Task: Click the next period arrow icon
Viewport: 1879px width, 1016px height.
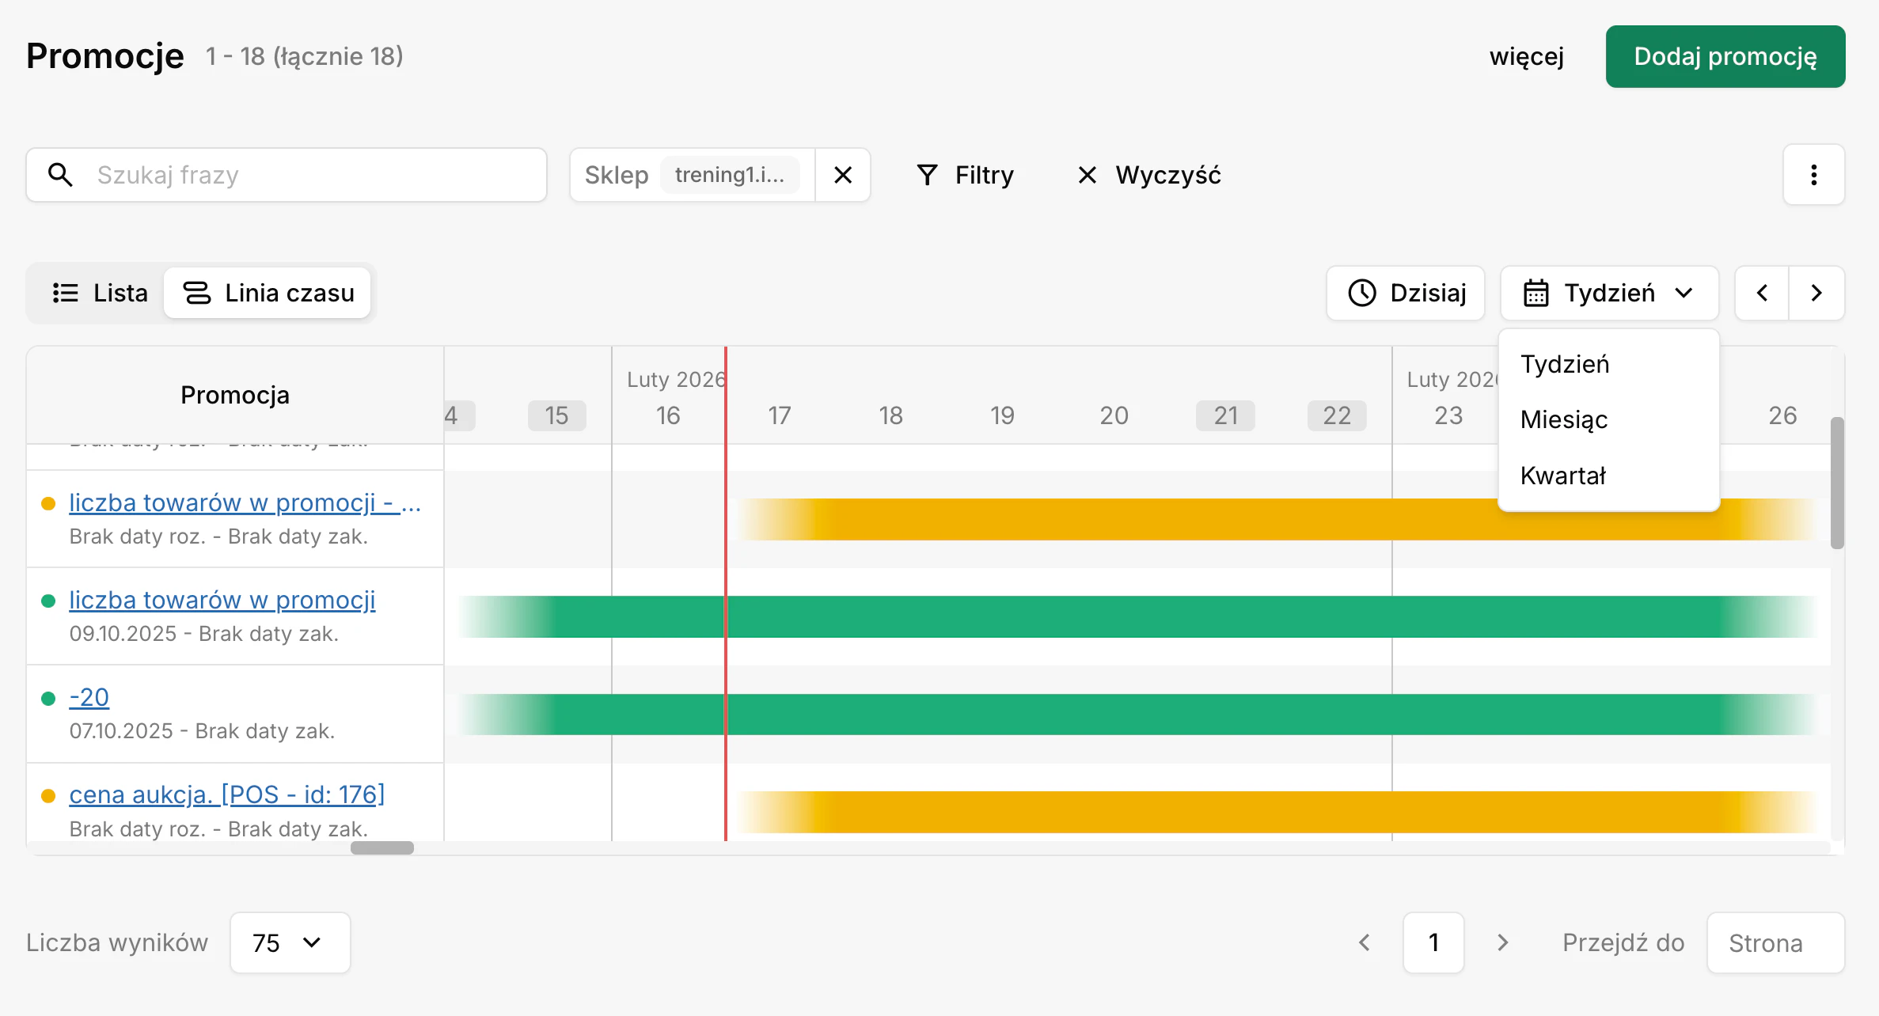Action: (x=1816, y=293)
